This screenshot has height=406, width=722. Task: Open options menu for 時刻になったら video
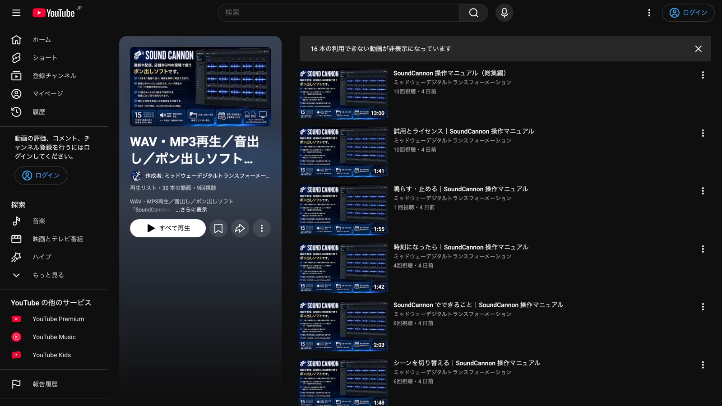(x=703, y=249)
